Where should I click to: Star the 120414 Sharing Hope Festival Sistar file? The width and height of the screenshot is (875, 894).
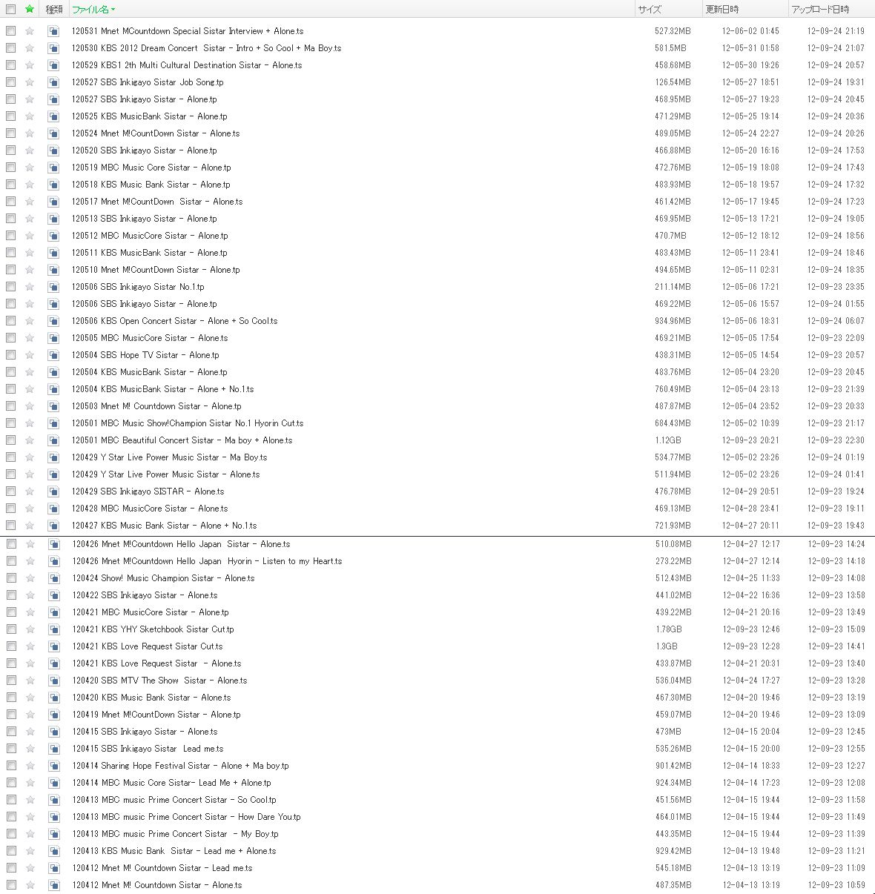(30, 766)
